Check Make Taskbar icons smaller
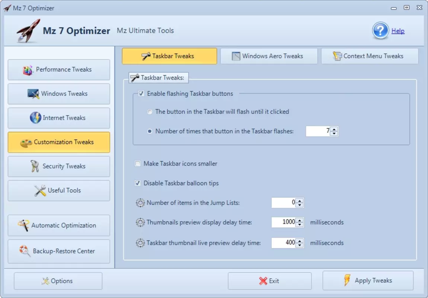The width and height of the screenshot is (428, 298). (x=138, y=164)
